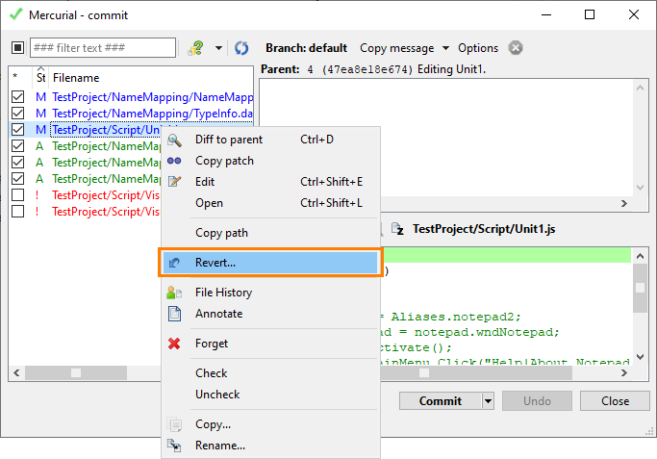The height and width of the screenshot is (459, 657).
Task: Click the Copy patch icon in menu
Action: [x=174, y=161]
